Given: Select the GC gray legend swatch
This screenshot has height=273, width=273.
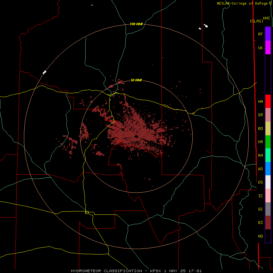Looking at the screenshot, I should pyautogui.click(x=268, y=209).
